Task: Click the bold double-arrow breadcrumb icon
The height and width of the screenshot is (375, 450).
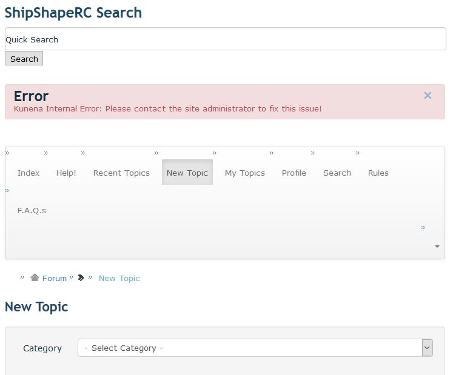Action: pyautogui.click(x=81, y=277)
